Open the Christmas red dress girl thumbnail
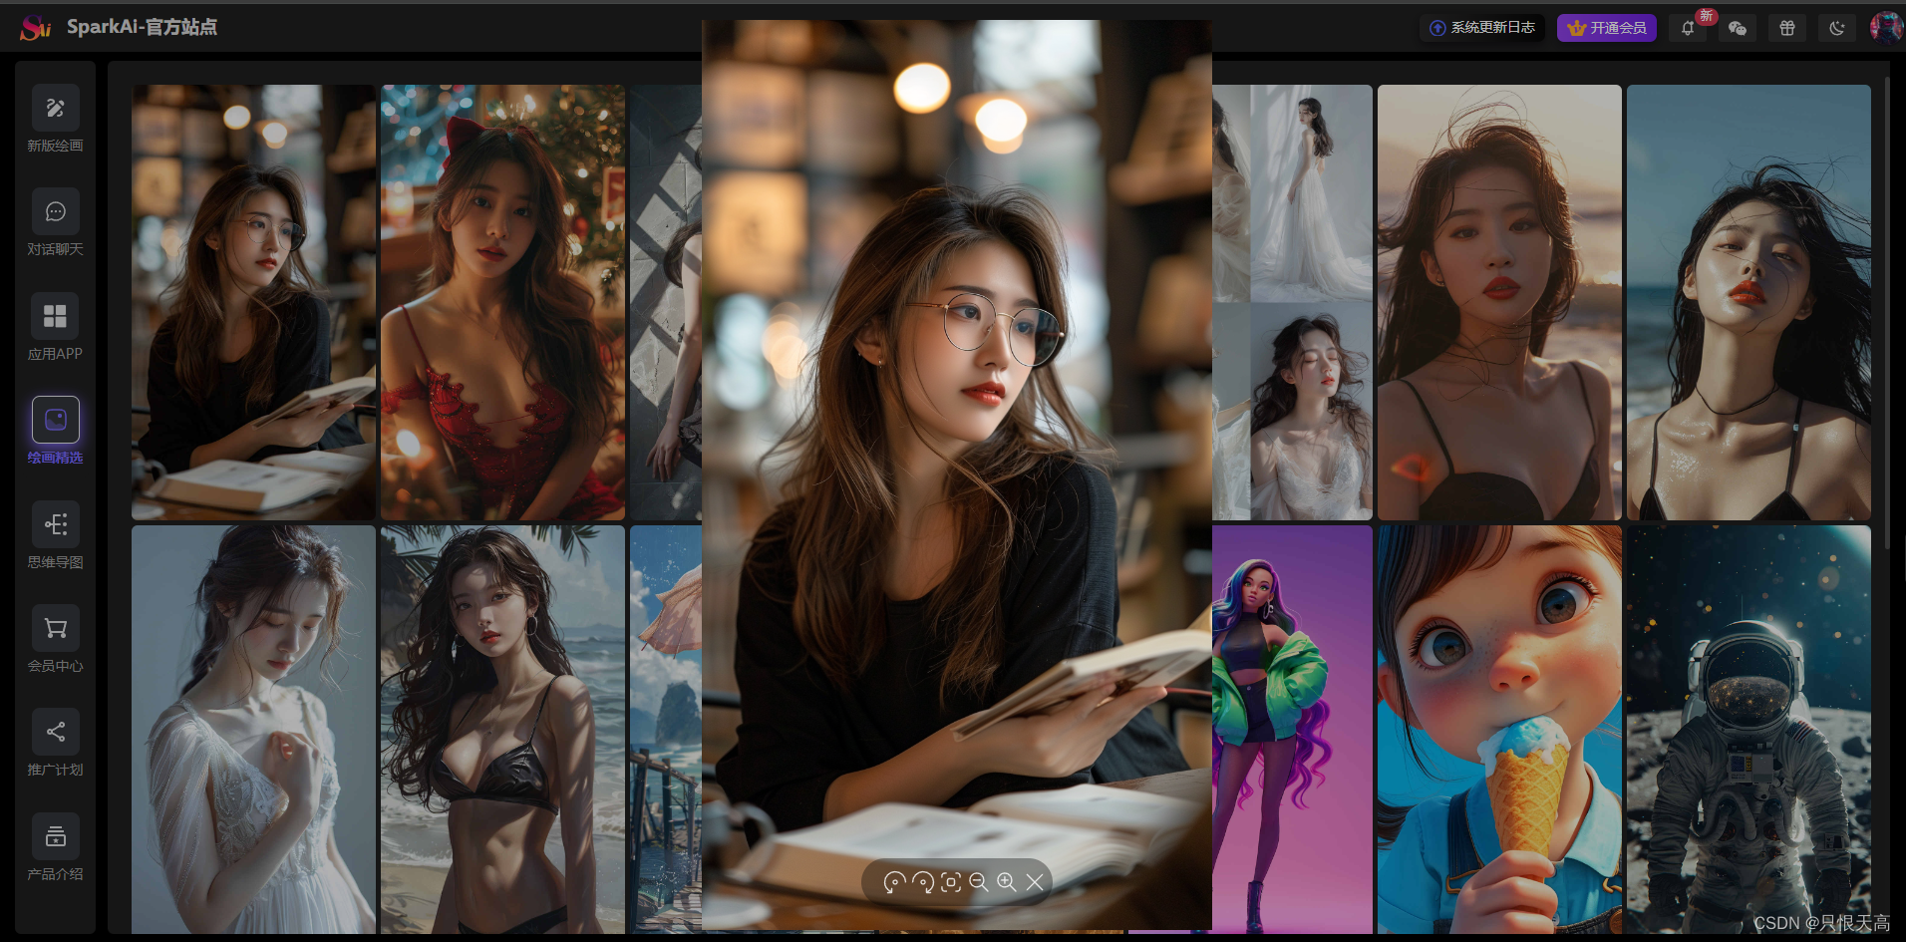Screen dimensions: 1906x942 click(503, 302)
